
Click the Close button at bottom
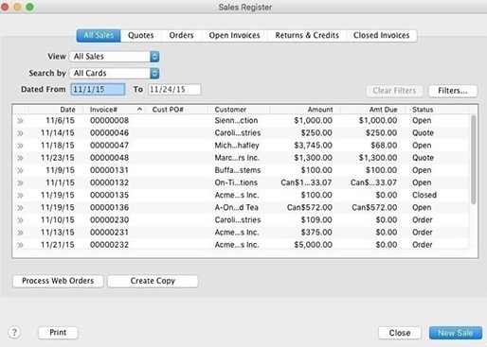click(x=400, y=333)
